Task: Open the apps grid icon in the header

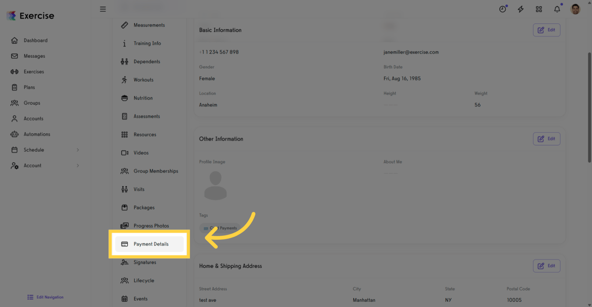Action: pos(539,9)
